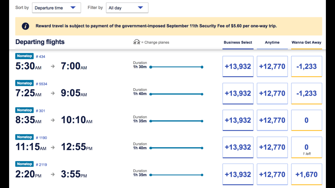Click the info icon in the reward notice
This screenshot has height=188, width=335.
[26, 26]
